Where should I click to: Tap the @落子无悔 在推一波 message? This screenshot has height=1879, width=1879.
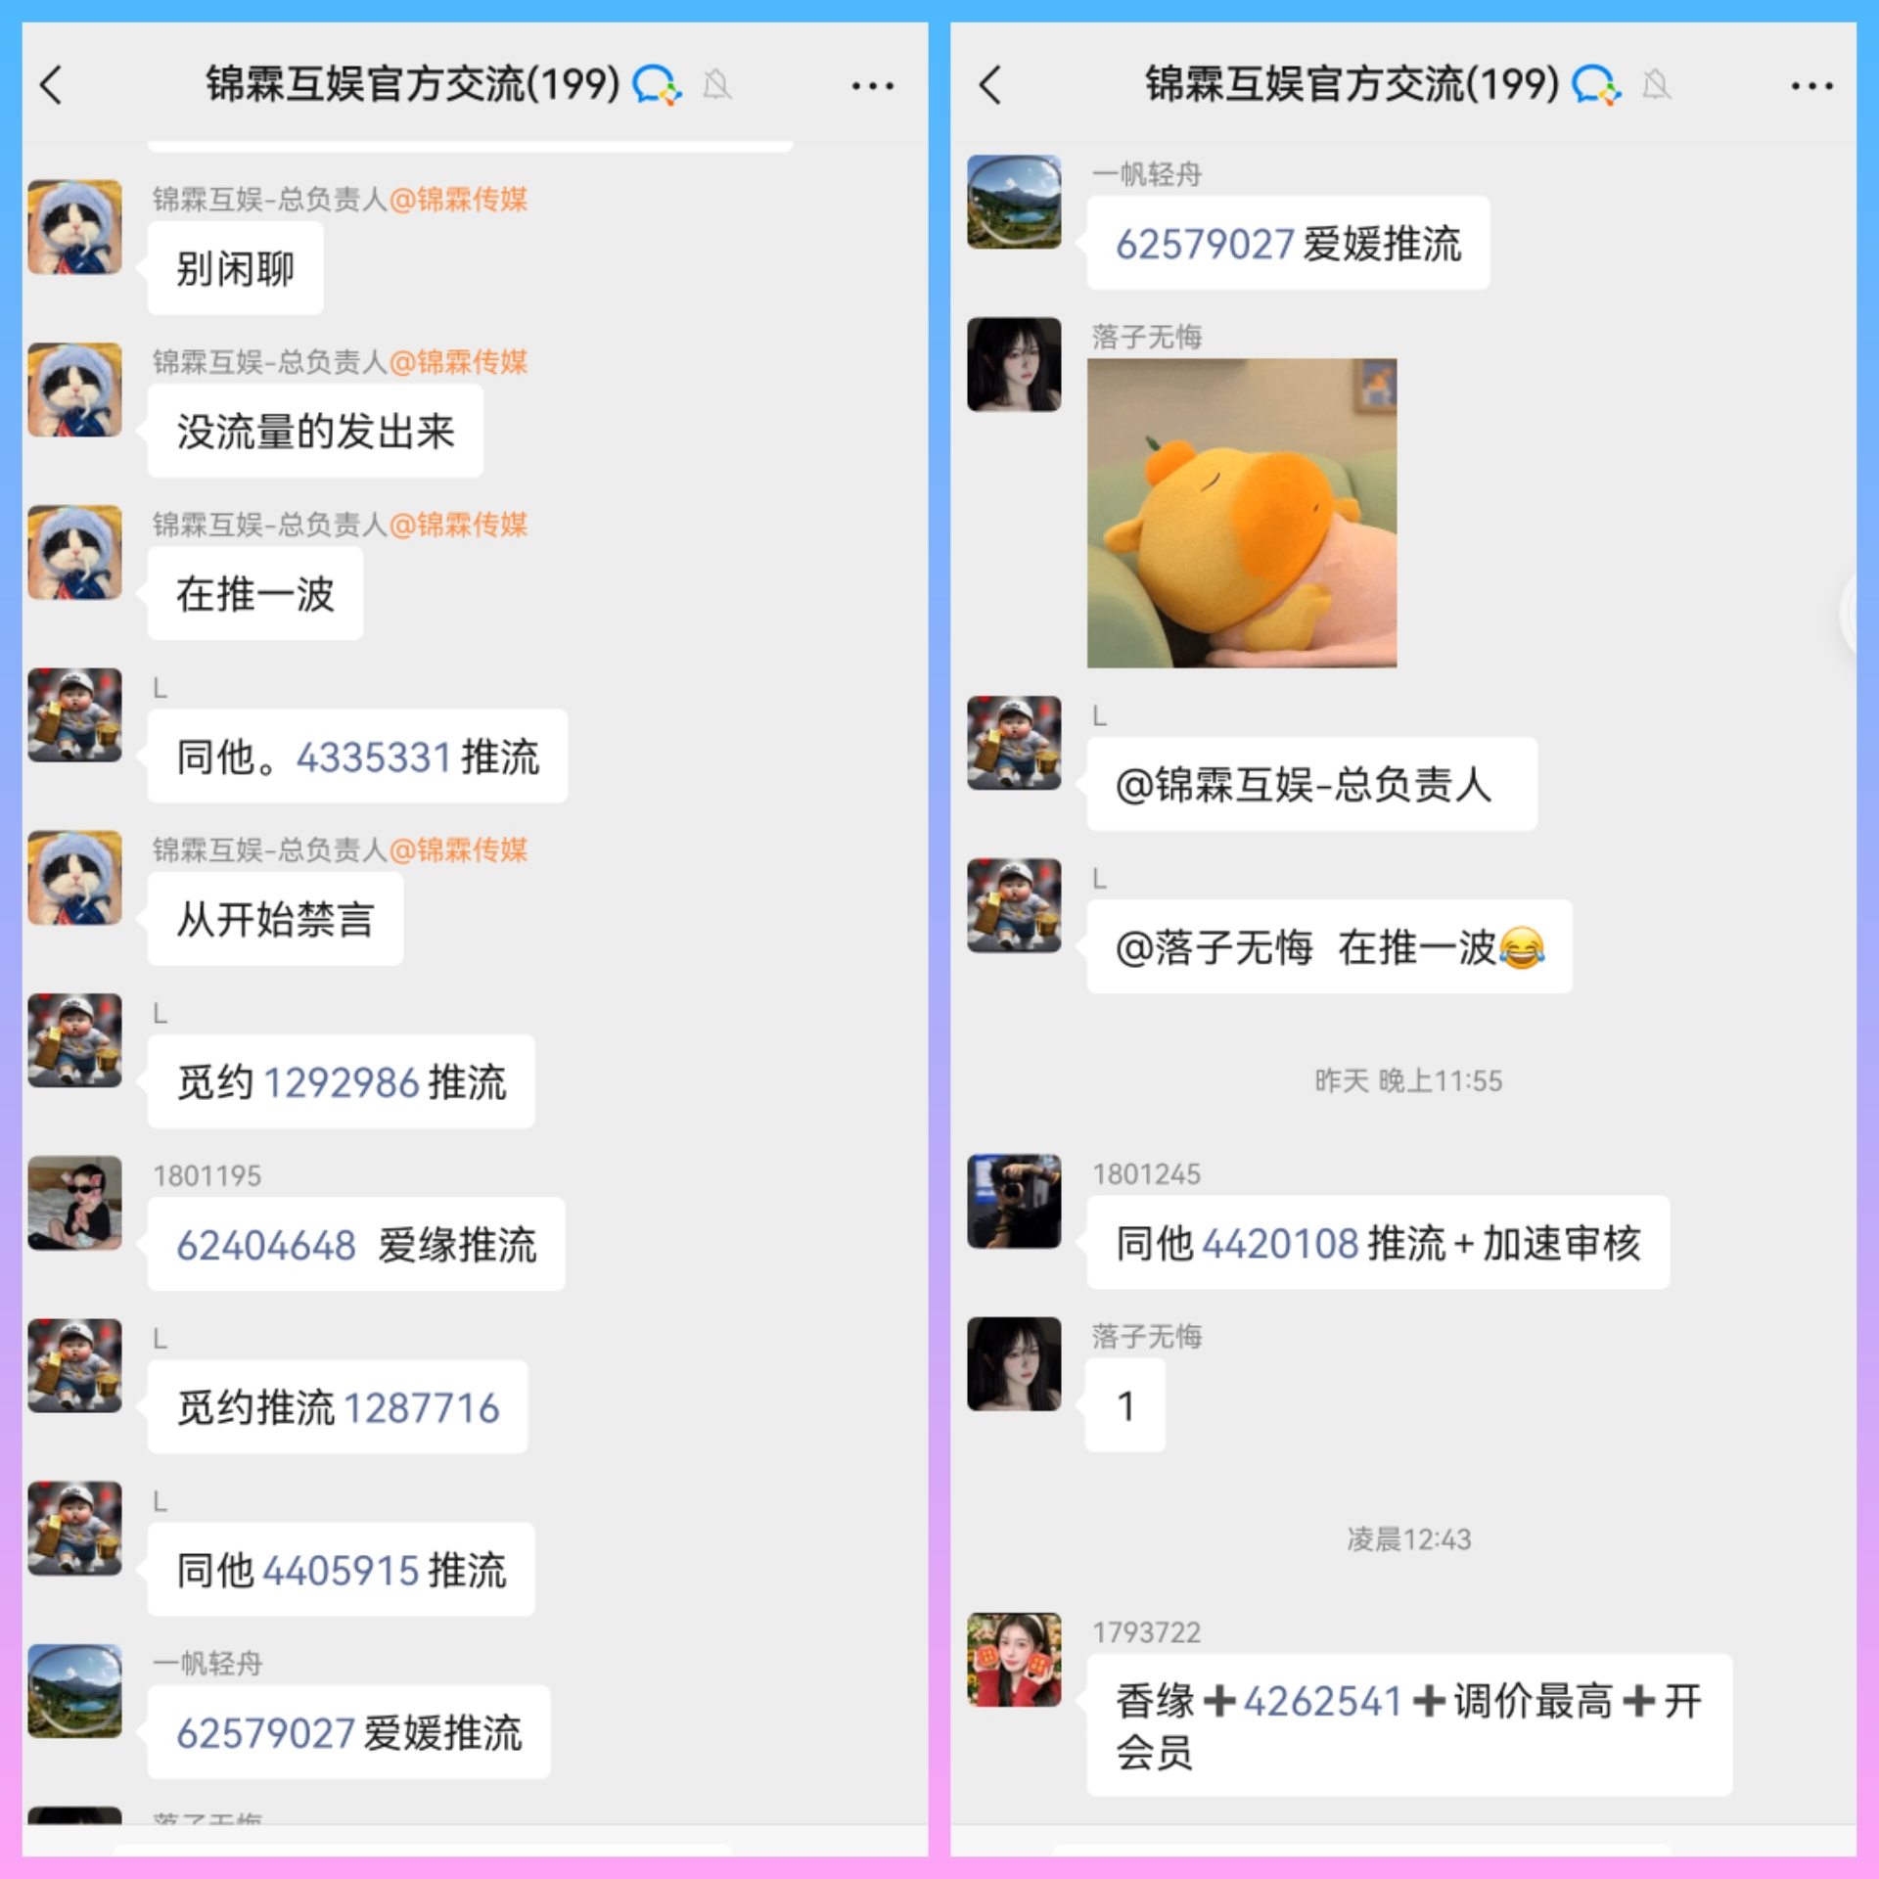coord(1329,946)
